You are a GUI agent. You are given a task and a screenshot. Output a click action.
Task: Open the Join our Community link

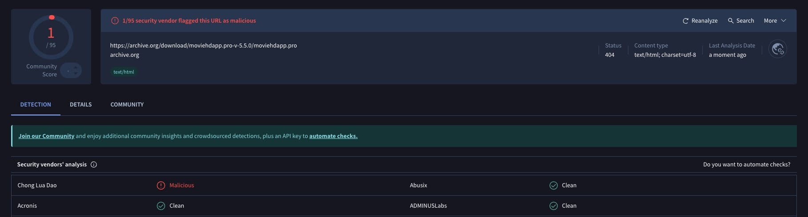point(46,136)
